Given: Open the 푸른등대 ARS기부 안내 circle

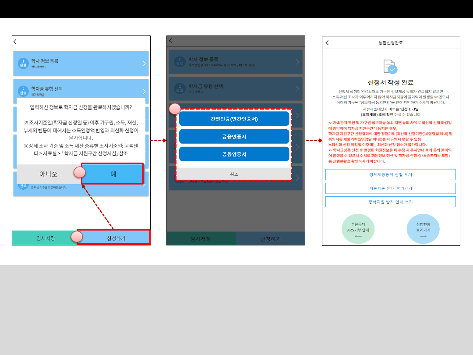Looking at the screenshot, I should tap(358, 229).
